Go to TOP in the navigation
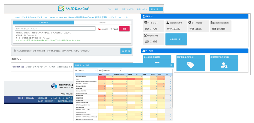 (x=110, y=9)
